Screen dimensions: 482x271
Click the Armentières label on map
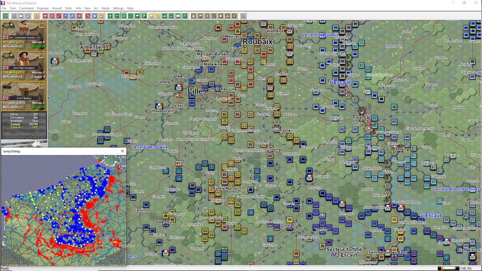pos(94,47)
